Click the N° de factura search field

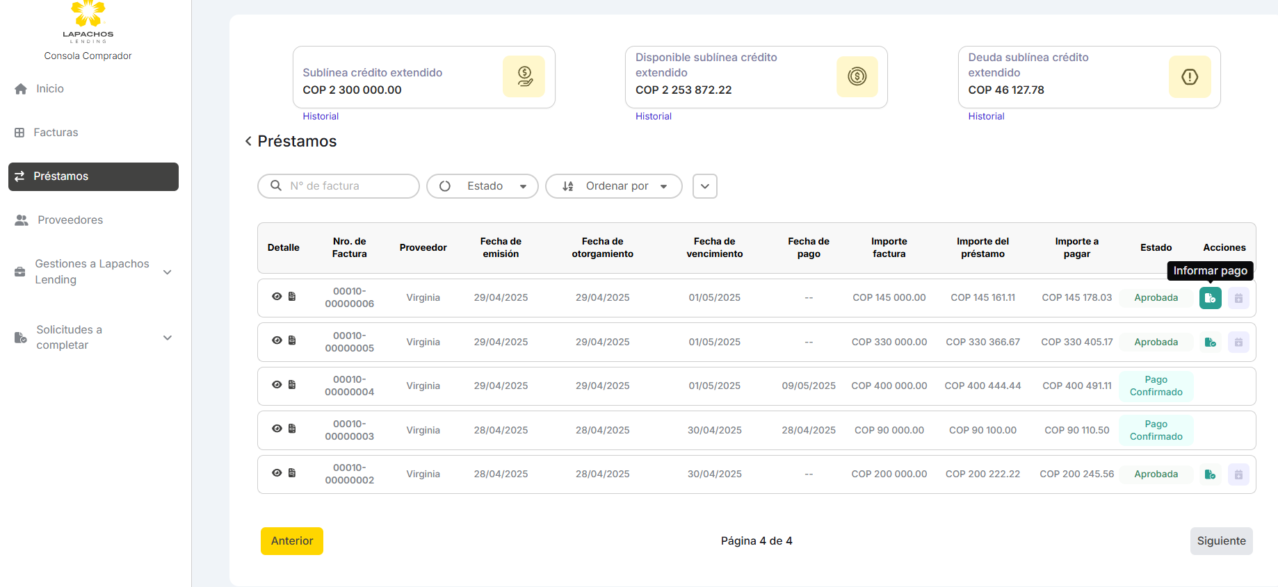pyautogui.click(x=348, y=186)
